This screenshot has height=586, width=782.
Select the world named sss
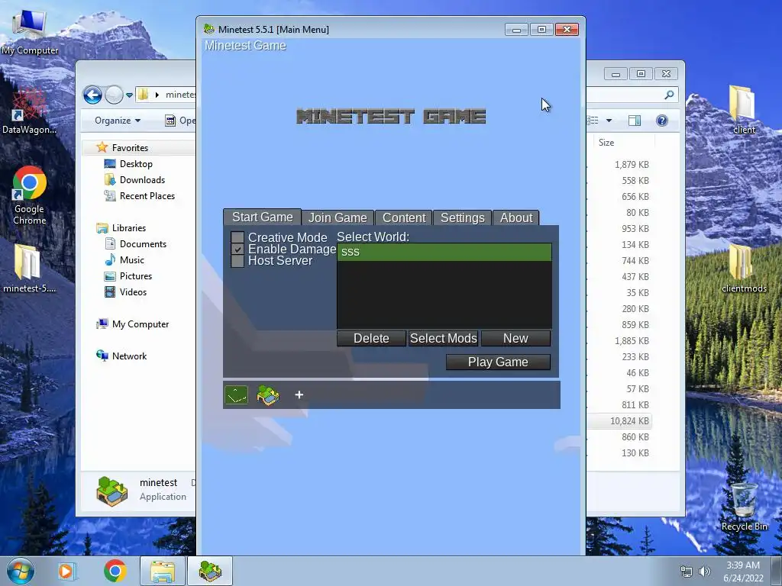coord(444,252)
